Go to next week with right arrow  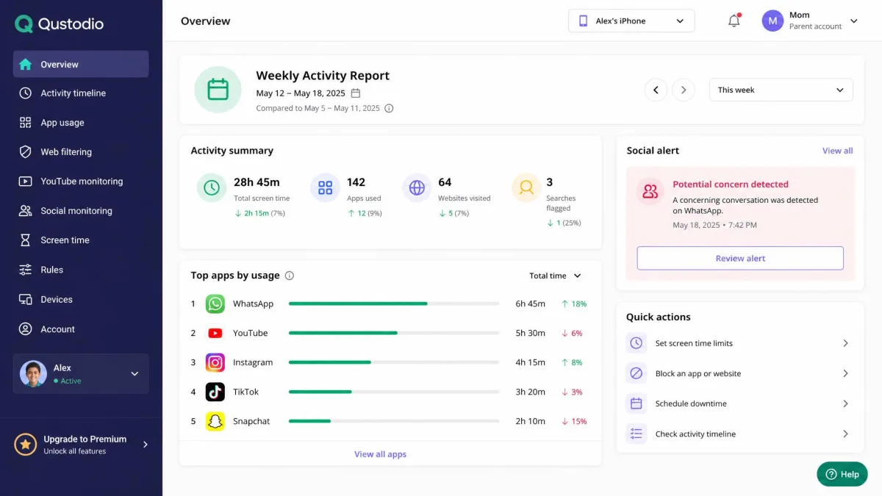pos(684,90)
